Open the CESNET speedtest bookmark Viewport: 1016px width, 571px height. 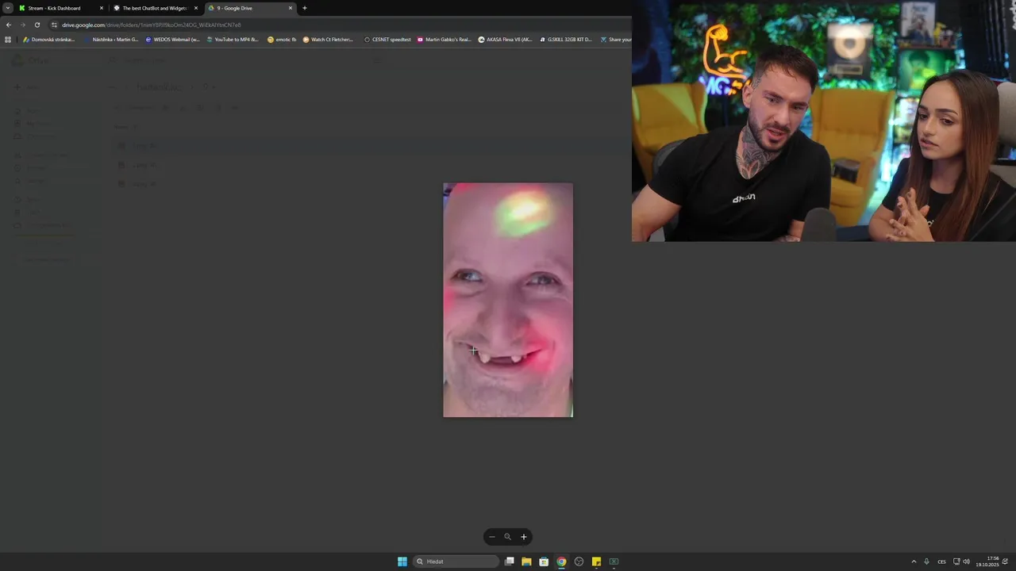pyautogui.click(x=387, y=39)
